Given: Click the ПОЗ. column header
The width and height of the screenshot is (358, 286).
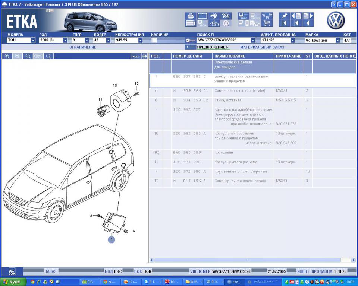Looking at the screenshot, I should point(156,56).
